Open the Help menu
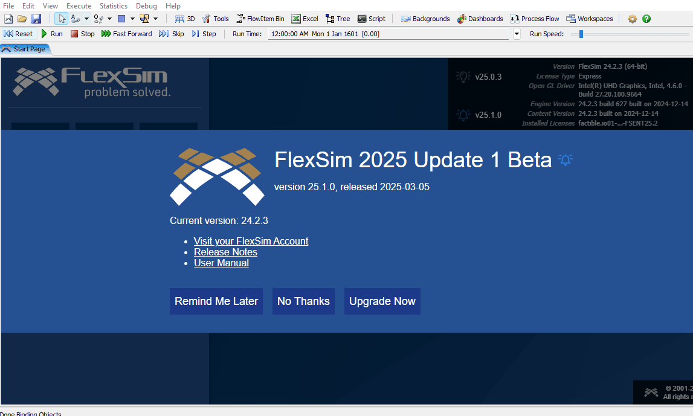 click(x=173, y=6)
